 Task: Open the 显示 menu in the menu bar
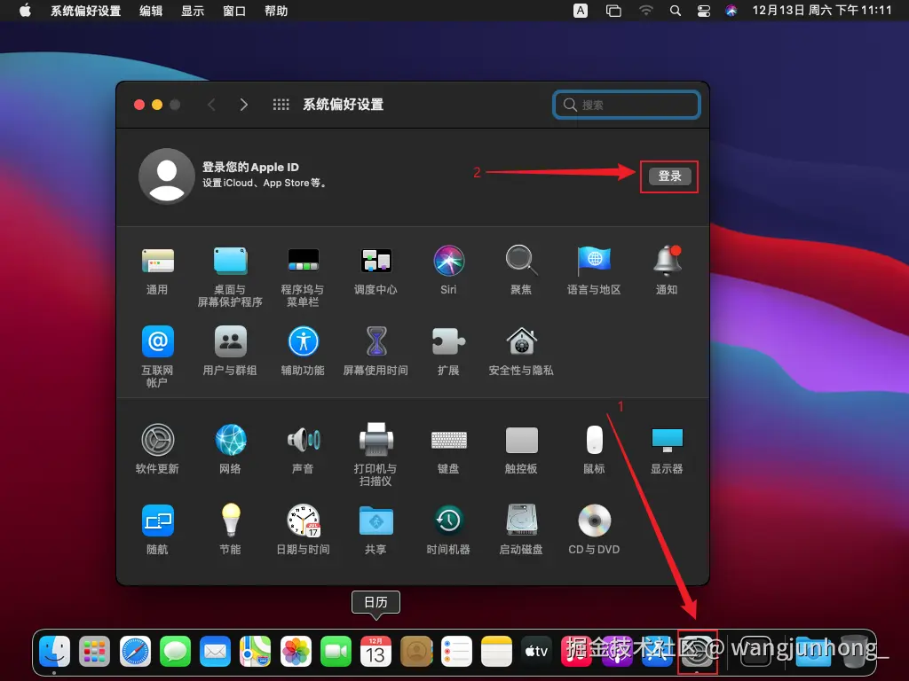click(192, 11)
